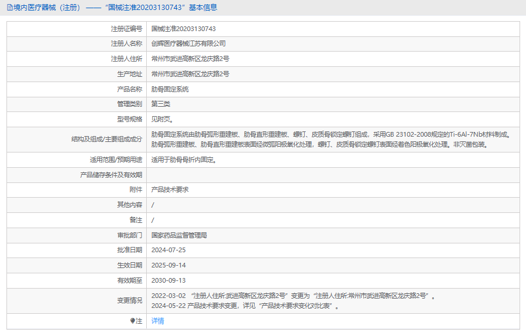The width and height of the screenshot is (526, 332).
Task: Select registrant name 创辉医疗器械江苏有限公司
Action: coord(188,44)
